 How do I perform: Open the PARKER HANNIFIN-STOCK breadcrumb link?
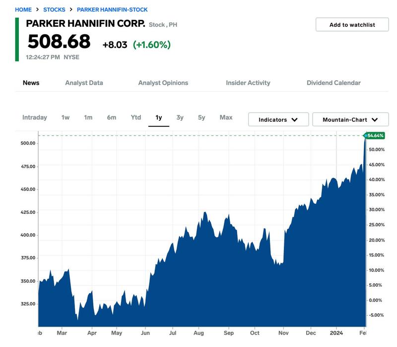click(112, 9)
